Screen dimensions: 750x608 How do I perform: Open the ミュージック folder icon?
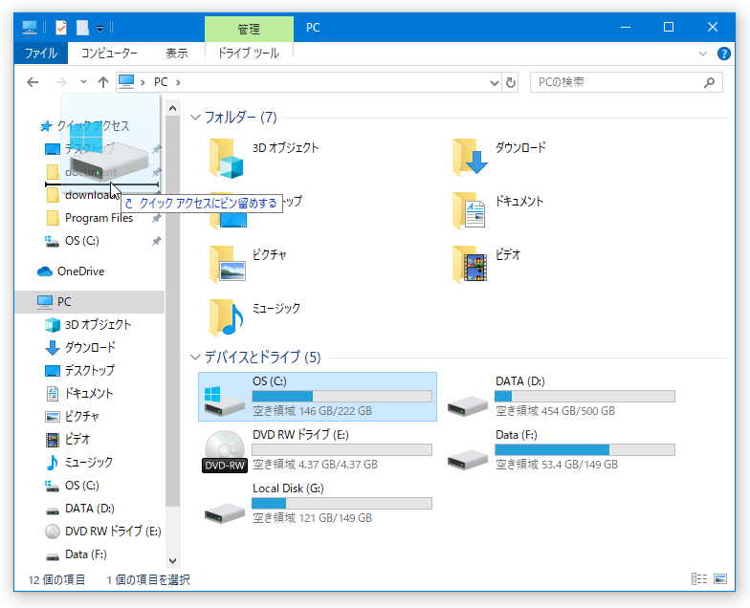(x=226, y=317)
